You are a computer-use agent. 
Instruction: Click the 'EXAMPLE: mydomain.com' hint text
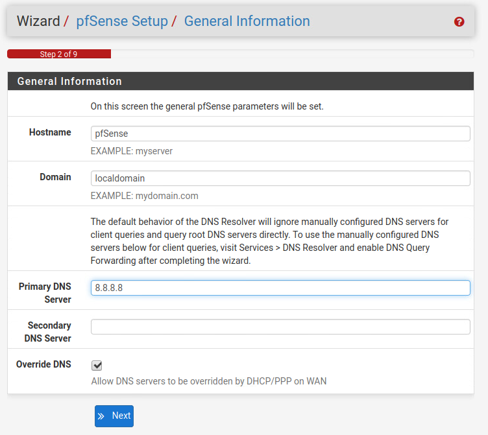pos(145,196)
